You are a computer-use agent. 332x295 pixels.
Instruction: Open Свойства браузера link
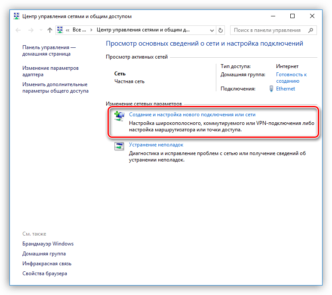(45, 273)
